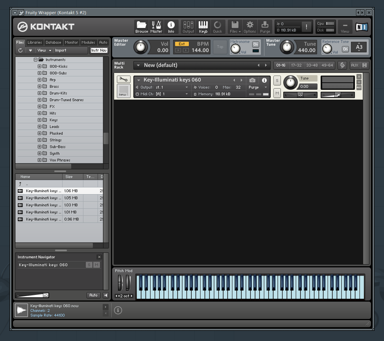
Task: Remove the Key-Illuminati keys 060 instrument
Action: (x=359, y=76)
